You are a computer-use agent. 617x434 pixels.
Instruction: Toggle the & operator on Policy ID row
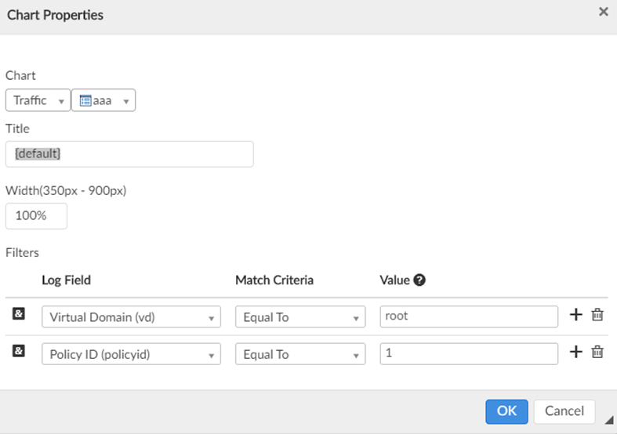click(x=19, y=352)
